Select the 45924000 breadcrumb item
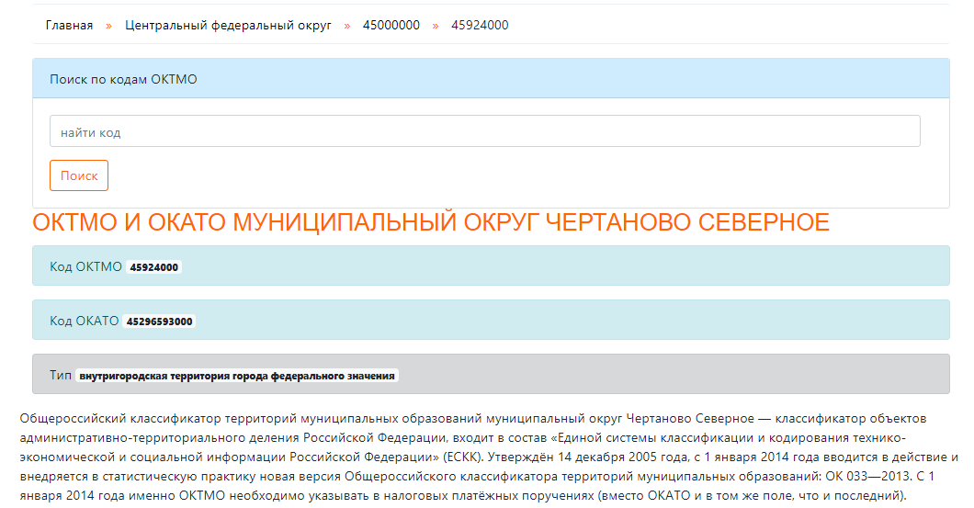 pos(480,26)
